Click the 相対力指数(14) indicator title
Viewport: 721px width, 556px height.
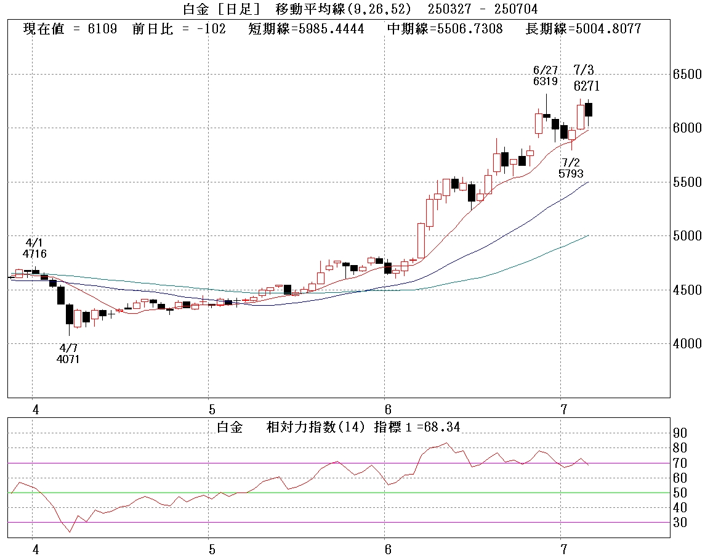317,427
